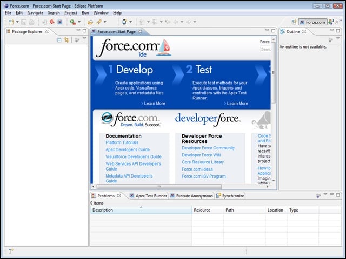346x259 pixels.
Task: Click Collapse All icon in Package Explorer
Action: pos(59,40)
